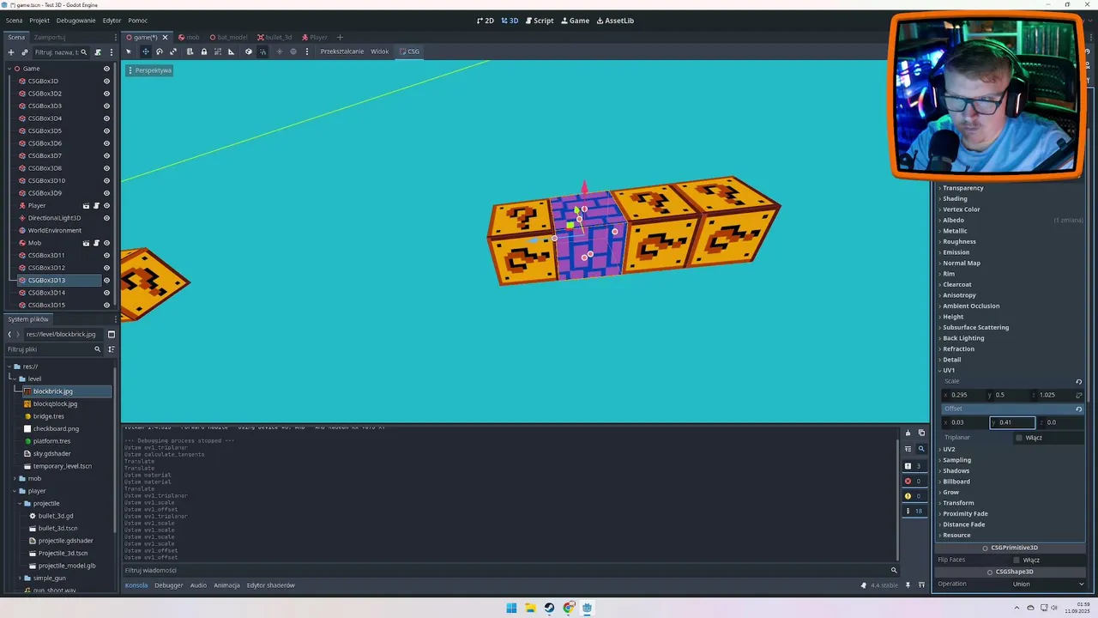Hide the CSGBox3D5 node

(106, 131)
